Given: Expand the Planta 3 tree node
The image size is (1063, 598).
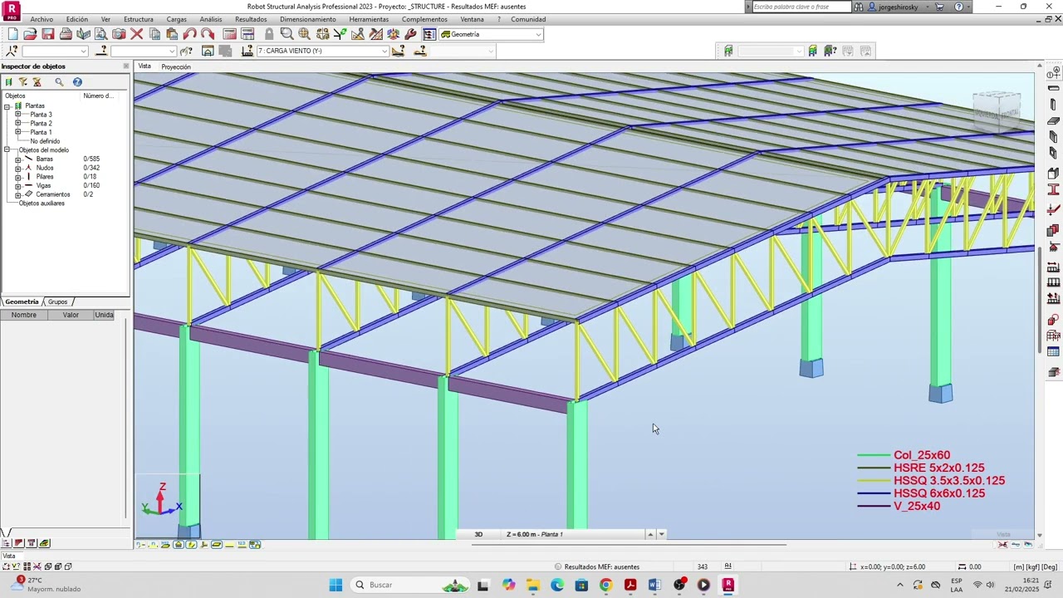Looking at the screenshot, I should point(18,115).
